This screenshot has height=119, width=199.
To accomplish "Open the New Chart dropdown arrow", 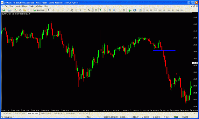I will (x=6, y=10).
